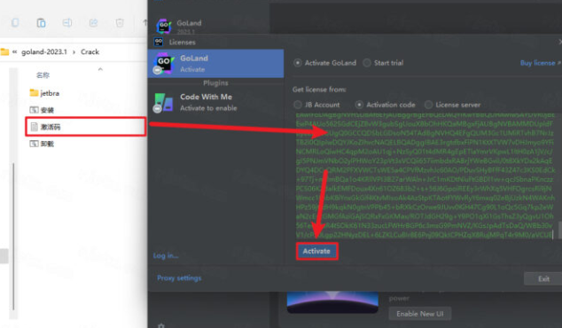Click Enable New UI button

(x=419, y=314)
